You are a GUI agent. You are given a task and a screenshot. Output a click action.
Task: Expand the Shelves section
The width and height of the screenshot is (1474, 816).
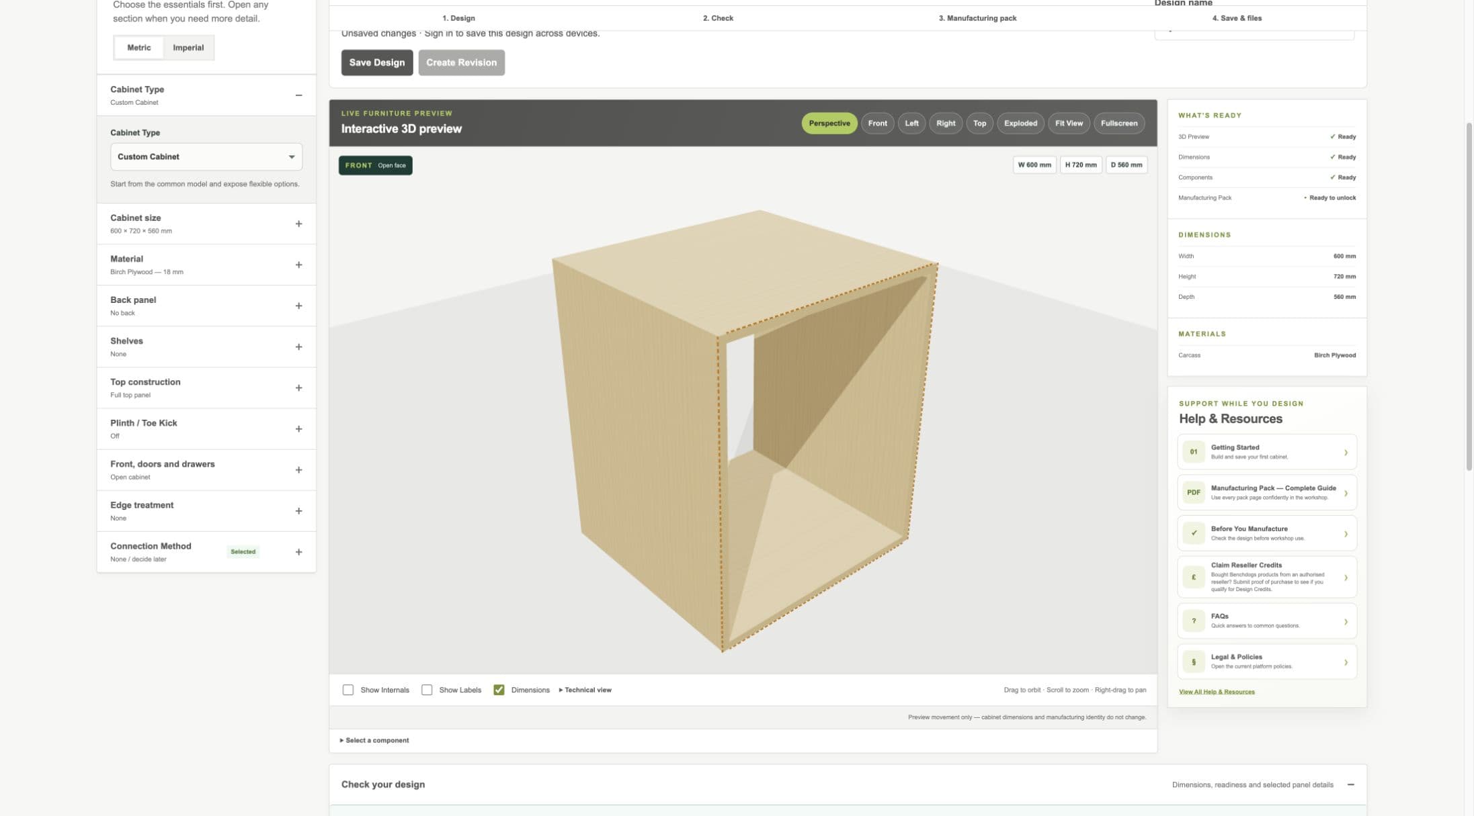tap(298, 347)
